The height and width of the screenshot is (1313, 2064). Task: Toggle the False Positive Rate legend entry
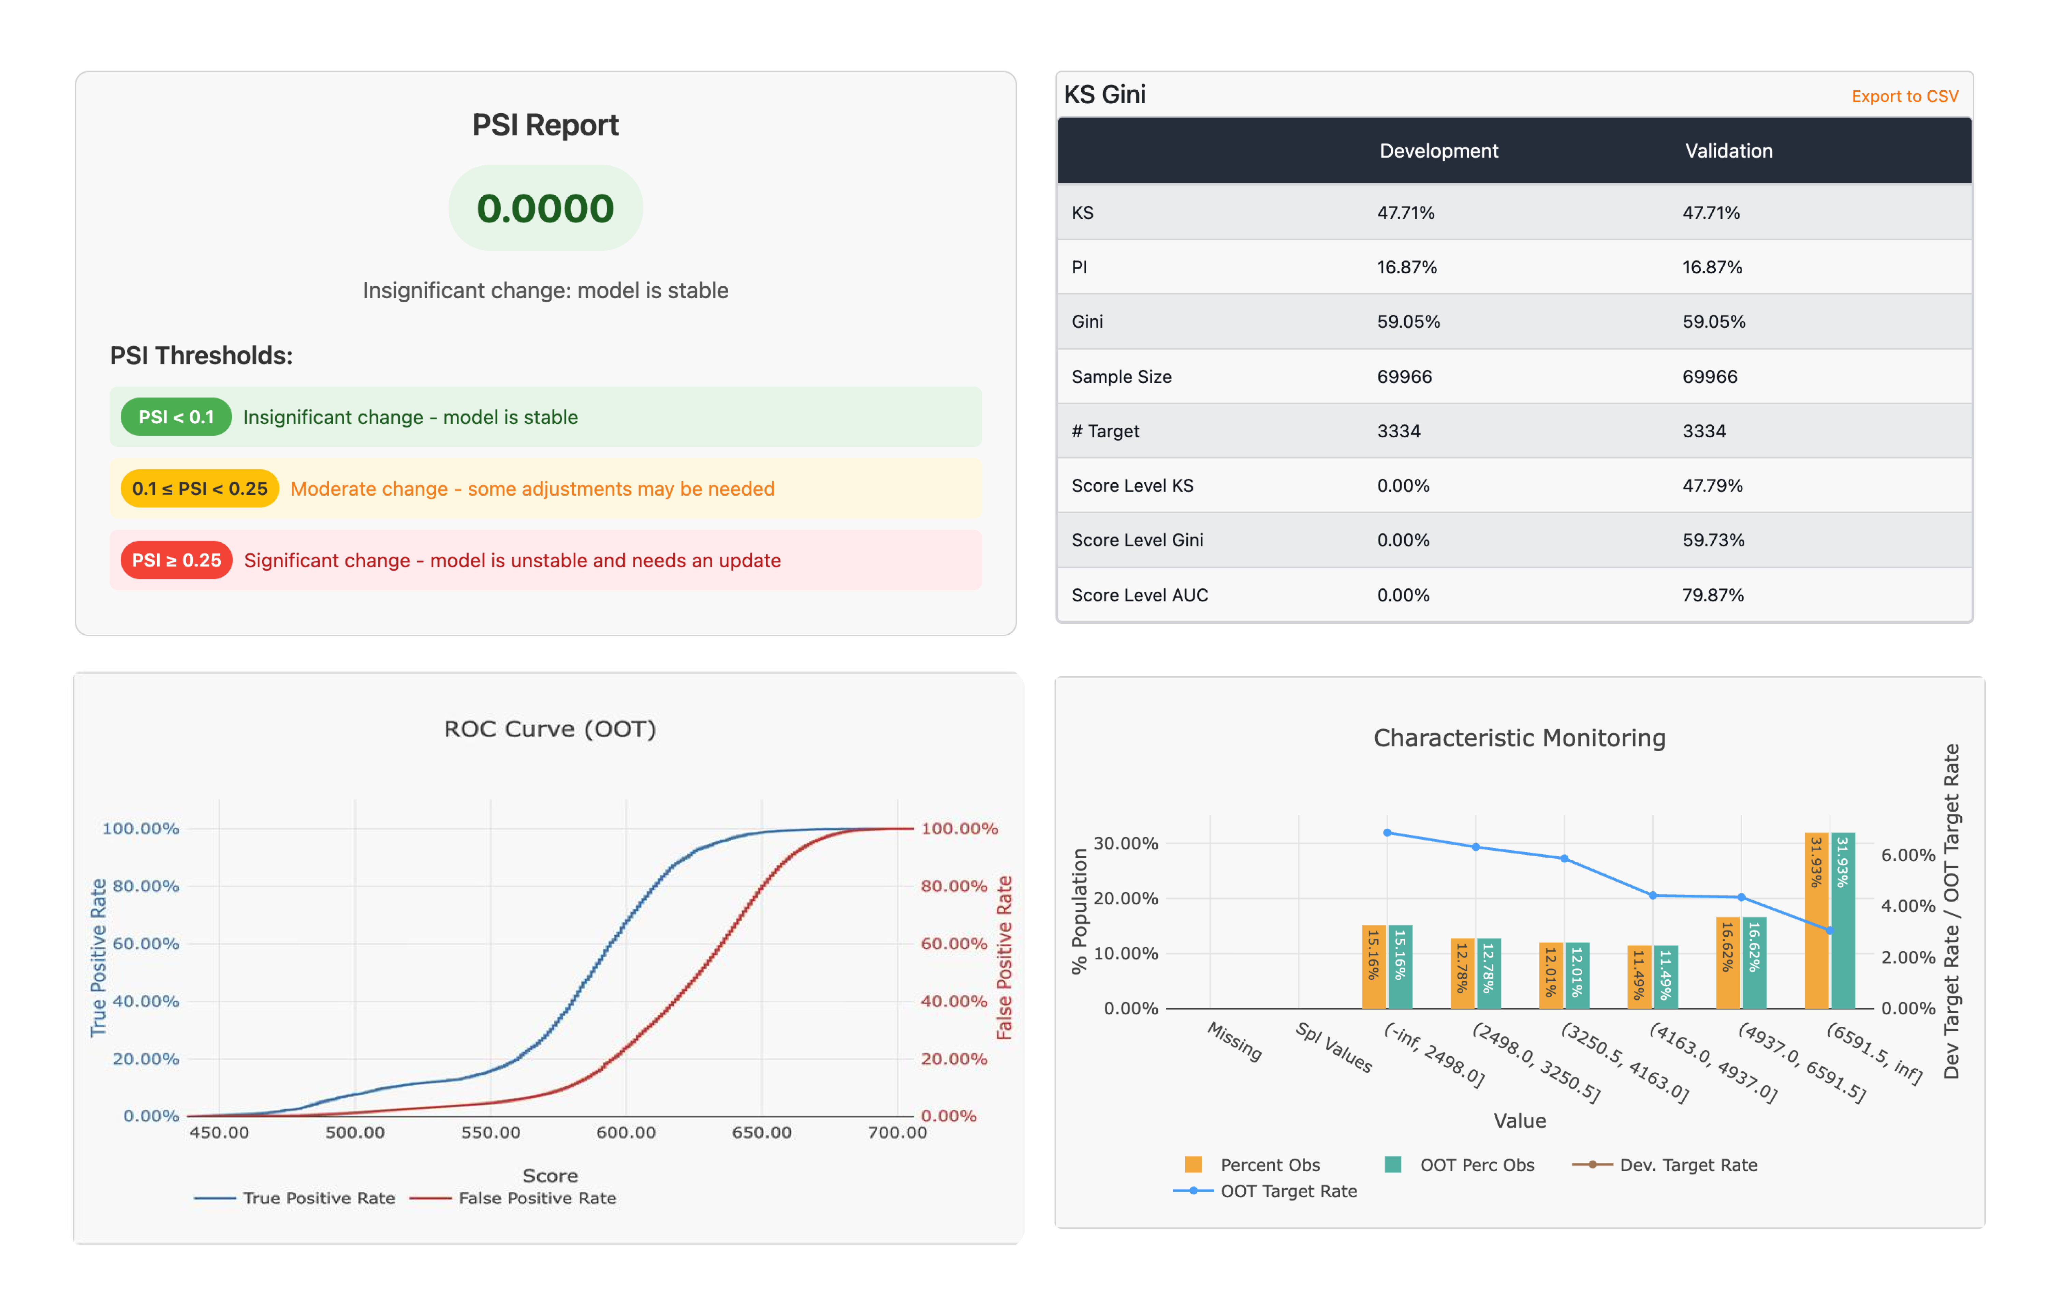(536, 1198)
